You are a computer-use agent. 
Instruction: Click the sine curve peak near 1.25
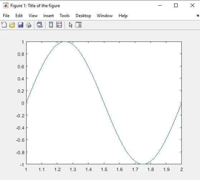click(65, 42)
